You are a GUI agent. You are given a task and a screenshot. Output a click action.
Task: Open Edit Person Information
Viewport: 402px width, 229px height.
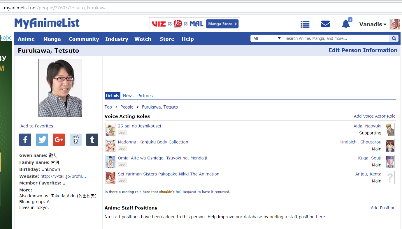363,50
